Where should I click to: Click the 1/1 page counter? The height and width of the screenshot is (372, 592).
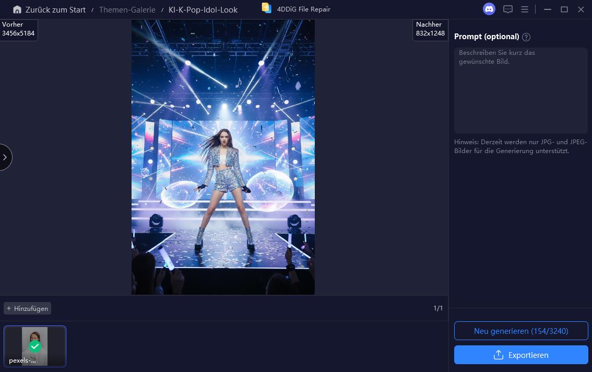point(438,308)
